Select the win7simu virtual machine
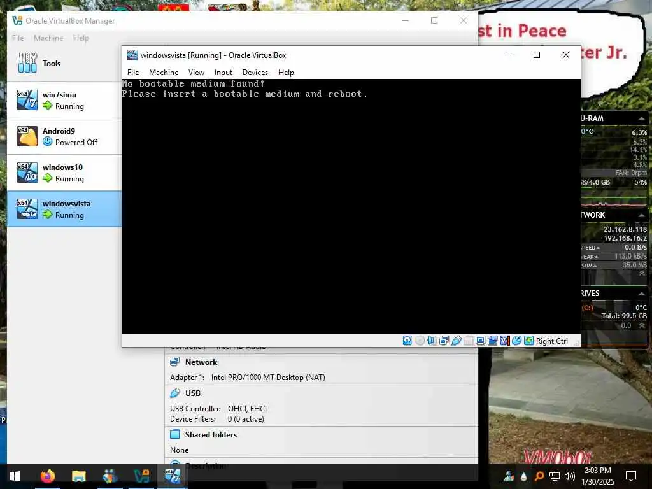The height and width of the screenshot is (489, 652). (64, 100)
